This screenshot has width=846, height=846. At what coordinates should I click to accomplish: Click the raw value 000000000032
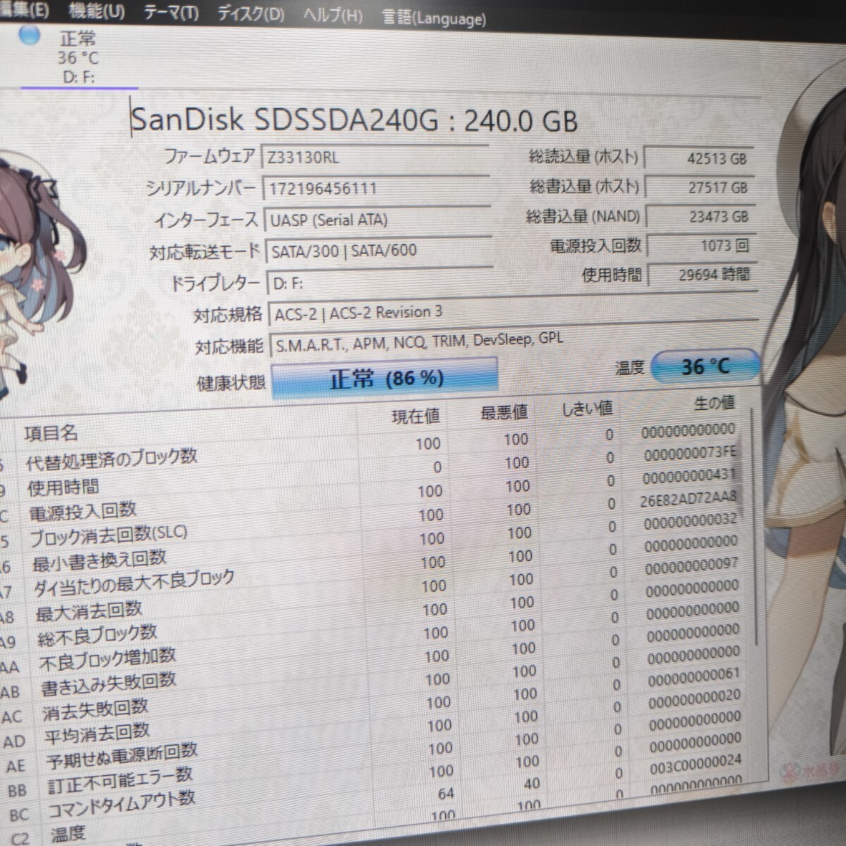pyautogui.click(x=691, y=522)
